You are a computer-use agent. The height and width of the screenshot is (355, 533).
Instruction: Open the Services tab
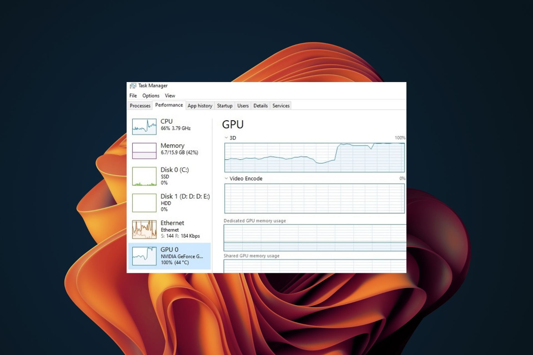(x=281, y=106)
